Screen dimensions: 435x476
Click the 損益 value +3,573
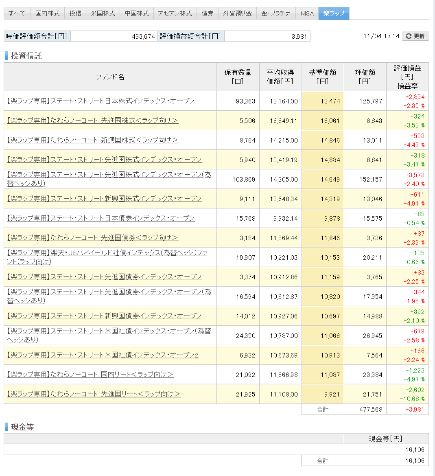tap(415, 175)
